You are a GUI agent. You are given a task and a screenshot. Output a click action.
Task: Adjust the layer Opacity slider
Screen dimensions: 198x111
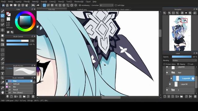[x=182, y=57]
